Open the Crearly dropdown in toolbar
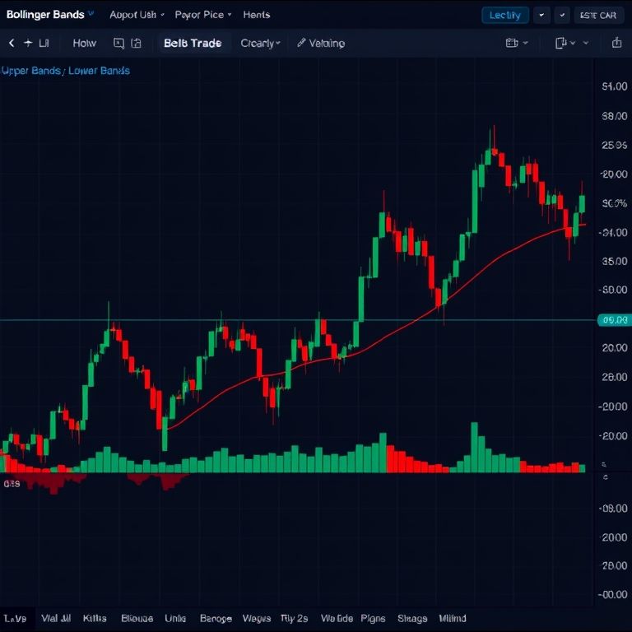The image size is (632, 632). tap(260, 43)
